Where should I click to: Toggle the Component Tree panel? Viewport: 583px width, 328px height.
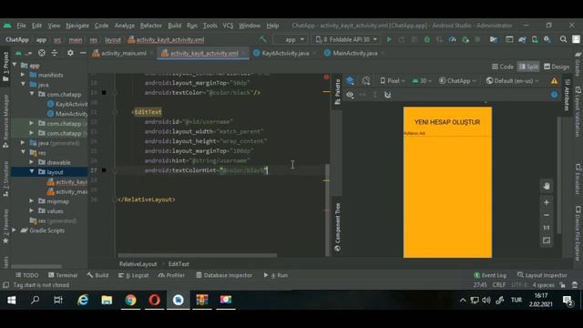tap(337, 227)
